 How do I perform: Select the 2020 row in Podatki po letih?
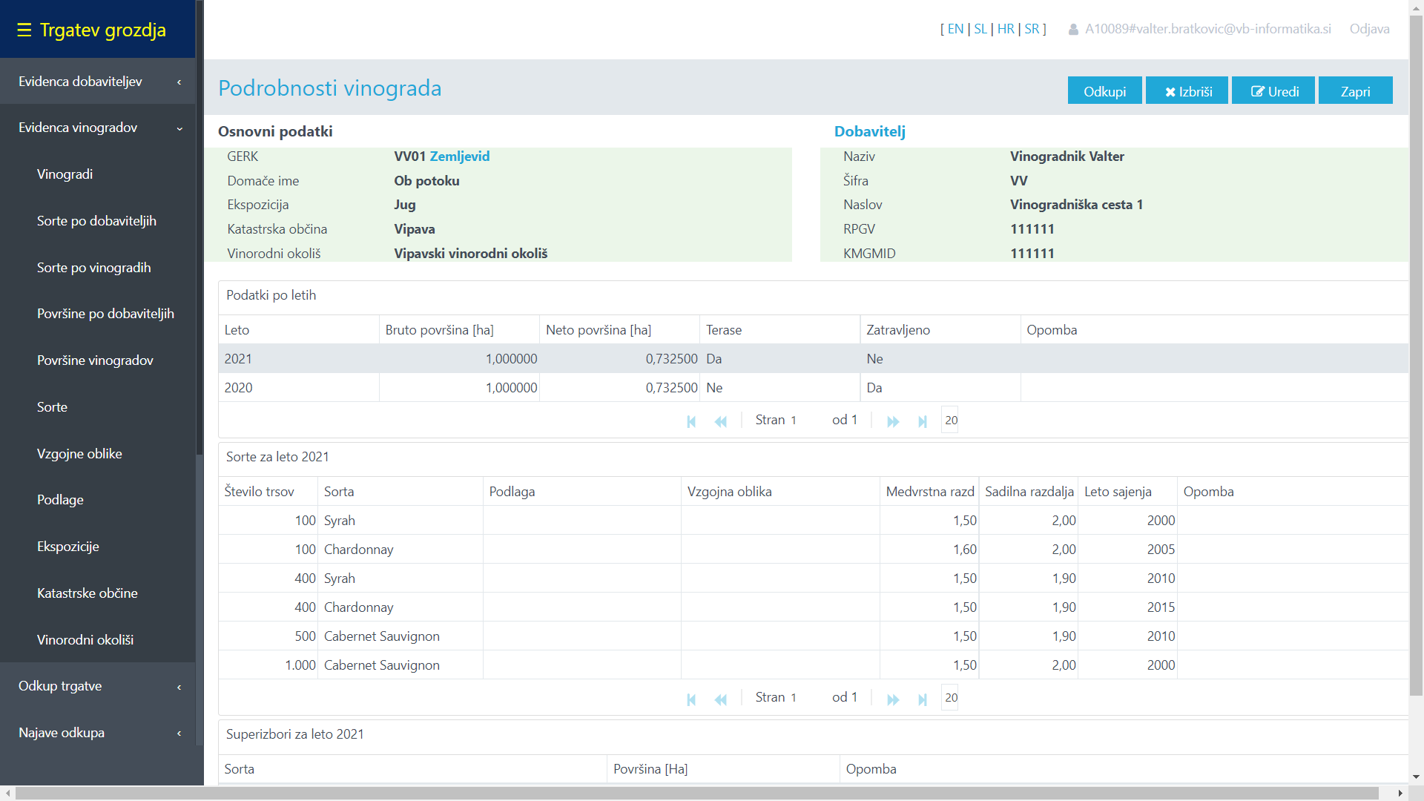(x=813, y=388)
